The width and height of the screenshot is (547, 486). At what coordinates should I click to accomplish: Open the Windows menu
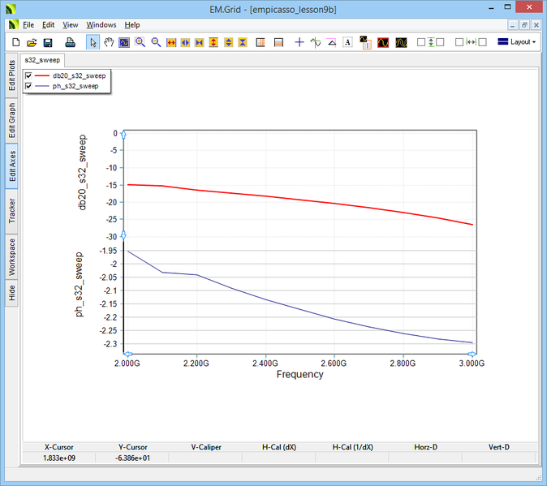click(101, 25)
